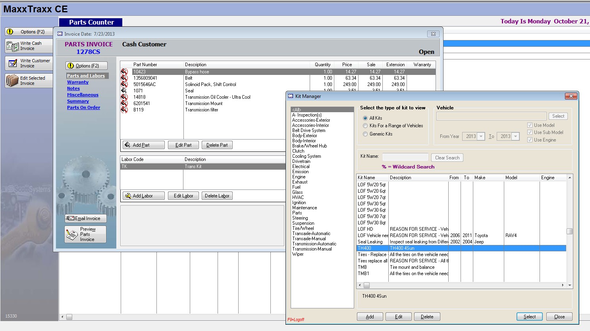The width and height of the screenshot is (590, 331).
Task: Select Brake/Wheel Hub kit category
Action: point(310,146)
